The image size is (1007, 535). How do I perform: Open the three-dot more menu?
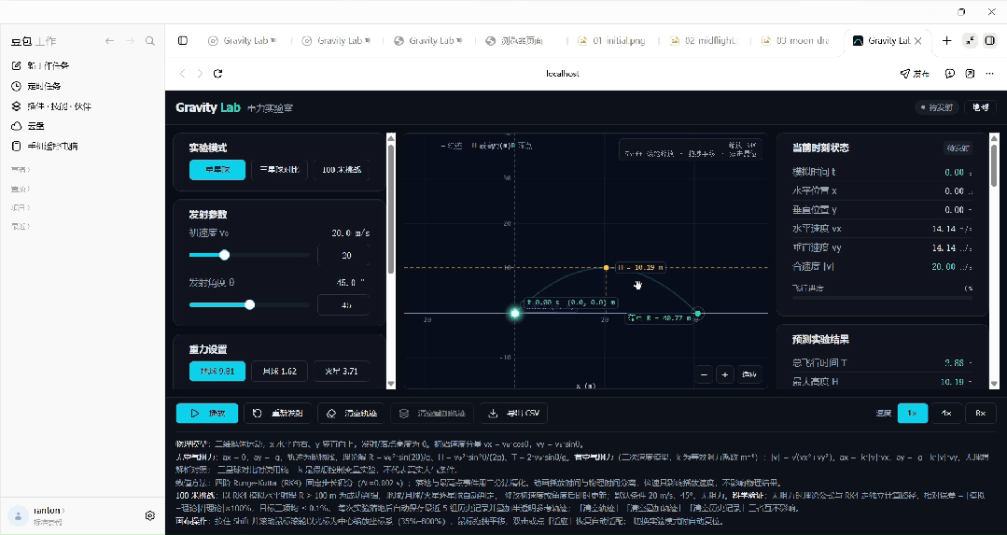990,74
